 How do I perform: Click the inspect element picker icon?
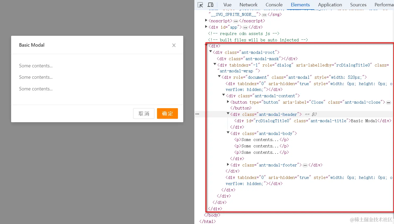[200, 5]
